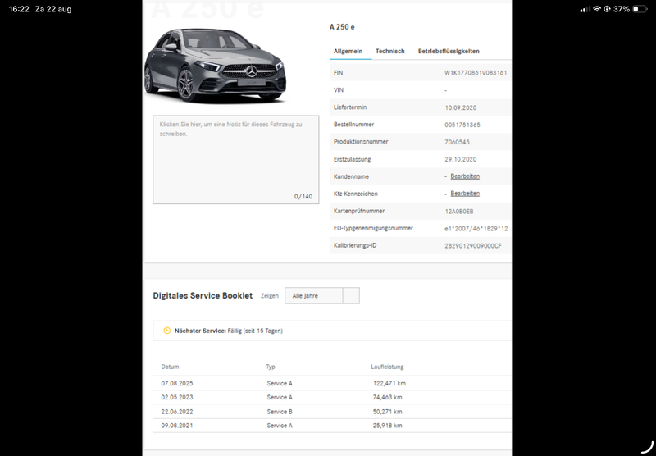Screen dimensions: 656x456
Task: Click the vehicle note text field
Action: 236,160
